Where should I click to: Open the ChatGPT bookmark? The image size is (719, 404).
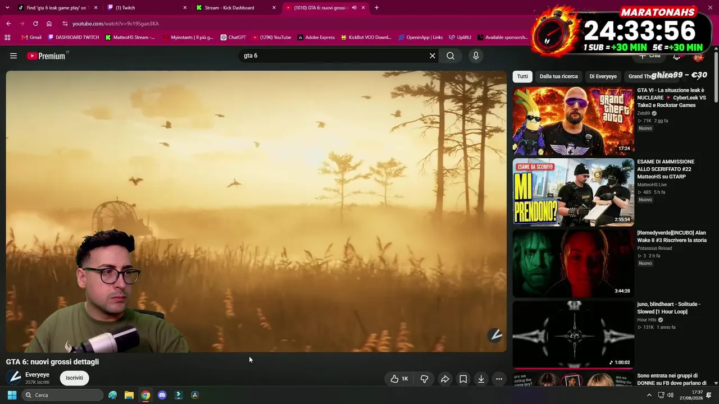tap(233, 38)
